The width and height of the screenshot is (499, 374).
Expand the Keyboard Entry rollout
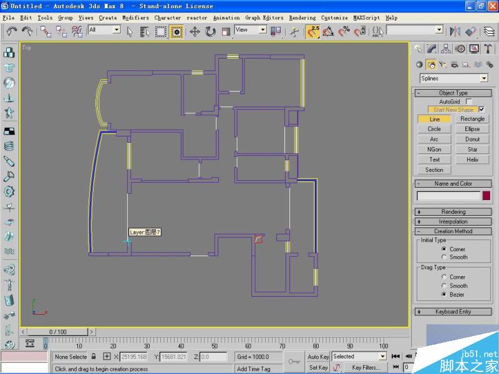click(452, 312)
